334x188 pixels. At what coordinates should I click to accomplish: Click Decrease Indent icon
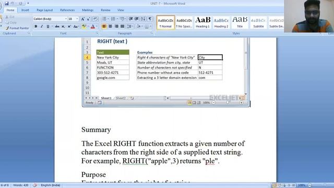click(x=131, y=19)
